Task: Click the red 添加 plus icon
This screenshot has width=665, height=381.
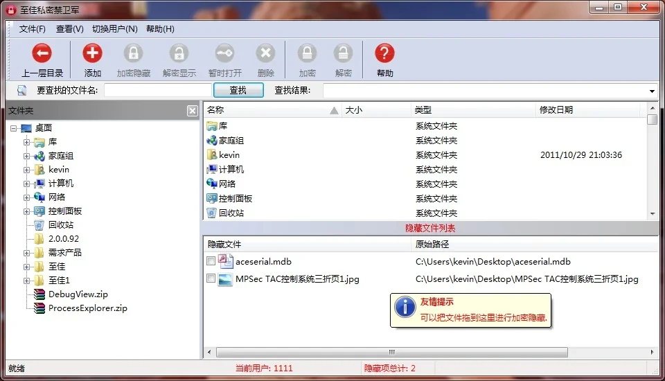Action: tap(92, 53)
